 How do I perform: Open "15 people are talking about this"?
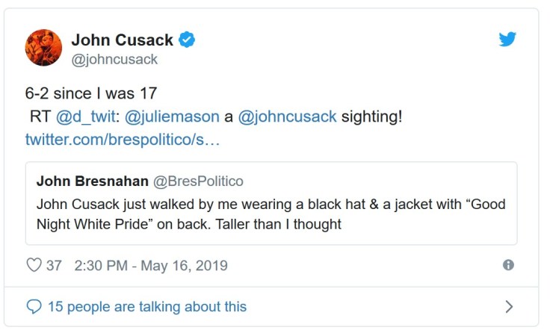click(146, 306)
